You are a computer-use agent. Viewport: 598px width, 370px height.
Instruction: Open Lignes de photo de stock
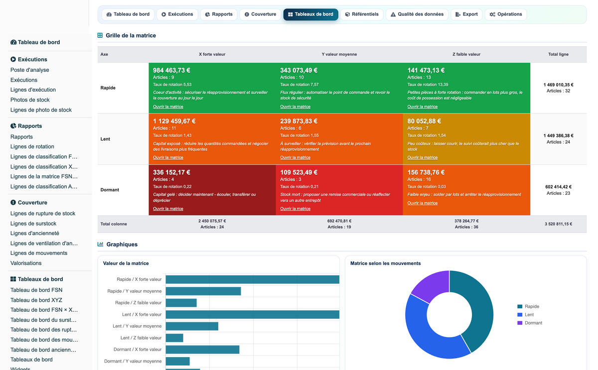tap(41, 110)
